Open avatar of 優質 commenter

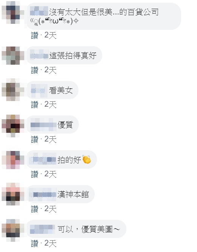[x=13, y=126]
